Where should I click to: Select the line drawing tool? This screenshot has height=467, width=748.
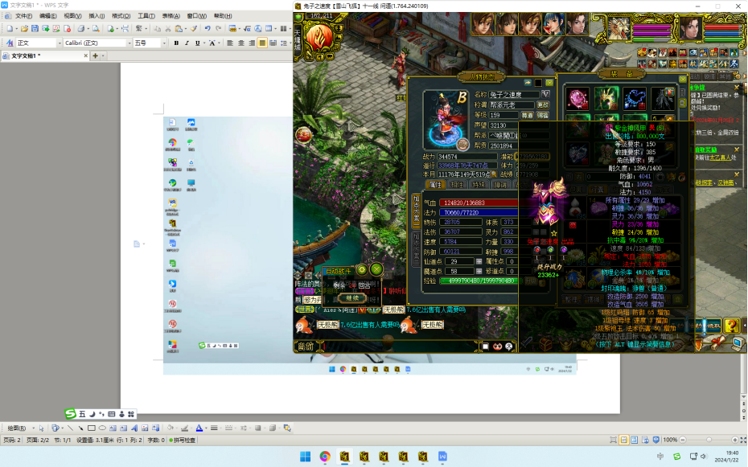click(x=70, y=428)
